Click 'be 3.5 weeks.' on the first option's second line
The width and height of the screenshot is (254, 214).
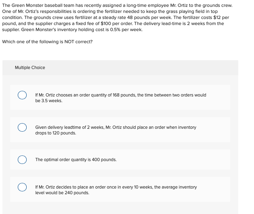coord(49,101)
